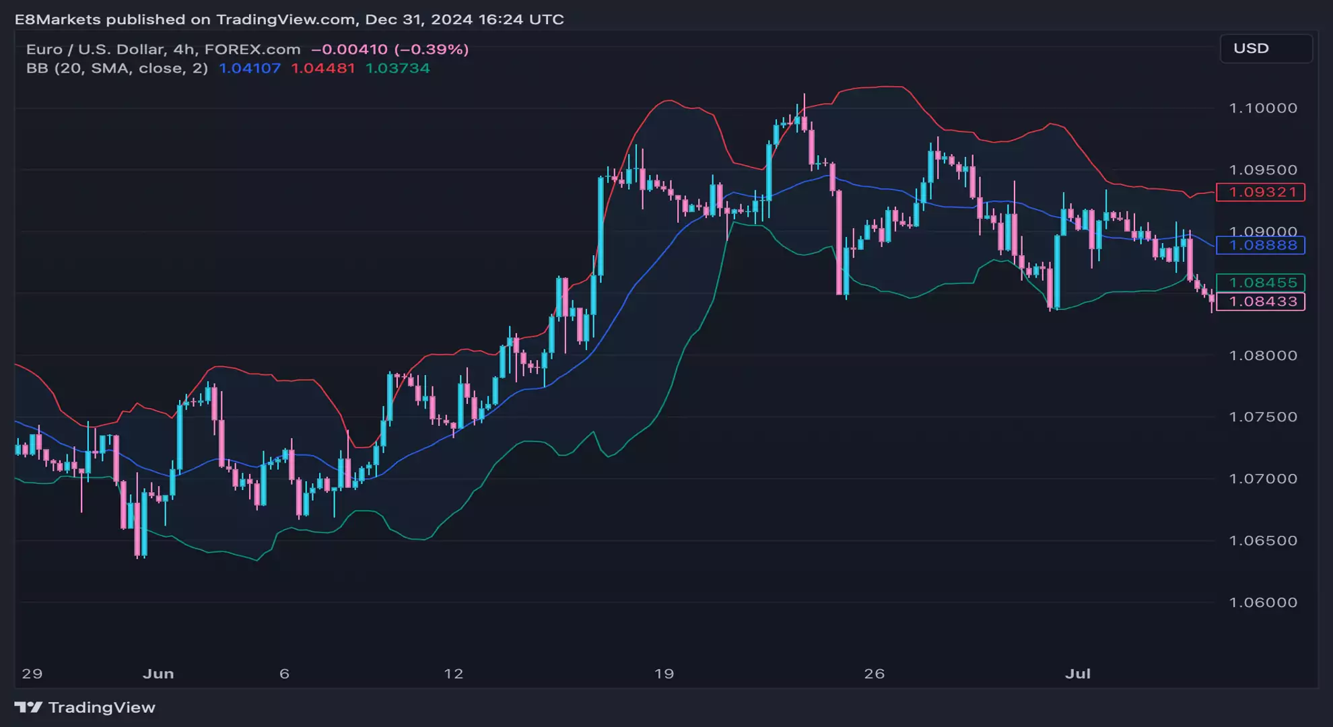Screen dimensions: 1333x727
Task: Click the BB (20, SMA, close, 2) indicator legend
Action: pyautogui.click(x=117, y=68)
